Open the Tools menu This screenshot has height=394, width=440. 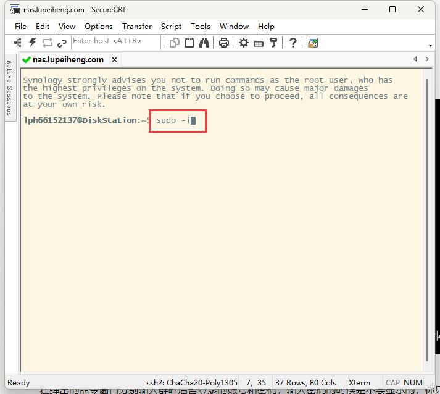pyautogui.click(x=201, y=27)
